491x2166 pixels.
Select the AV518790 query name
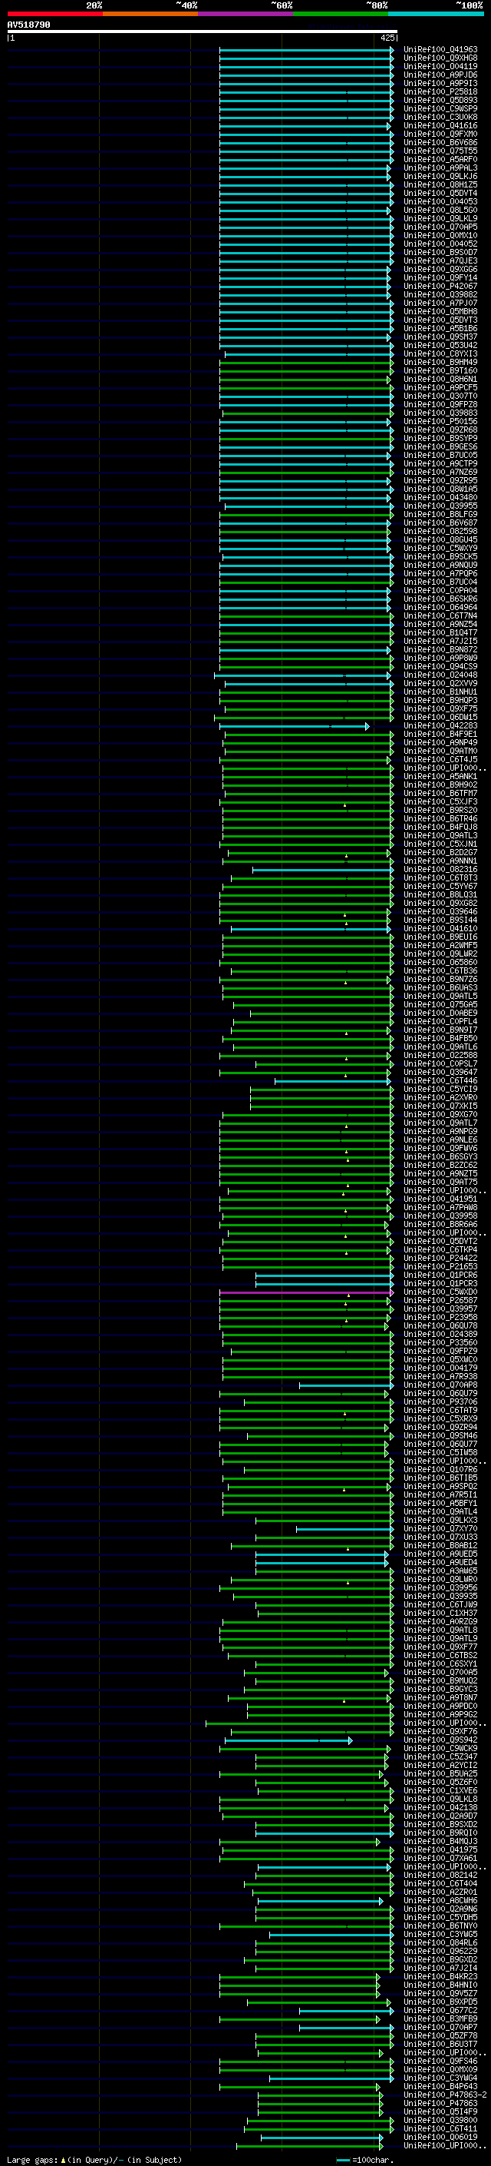point(28,25)
